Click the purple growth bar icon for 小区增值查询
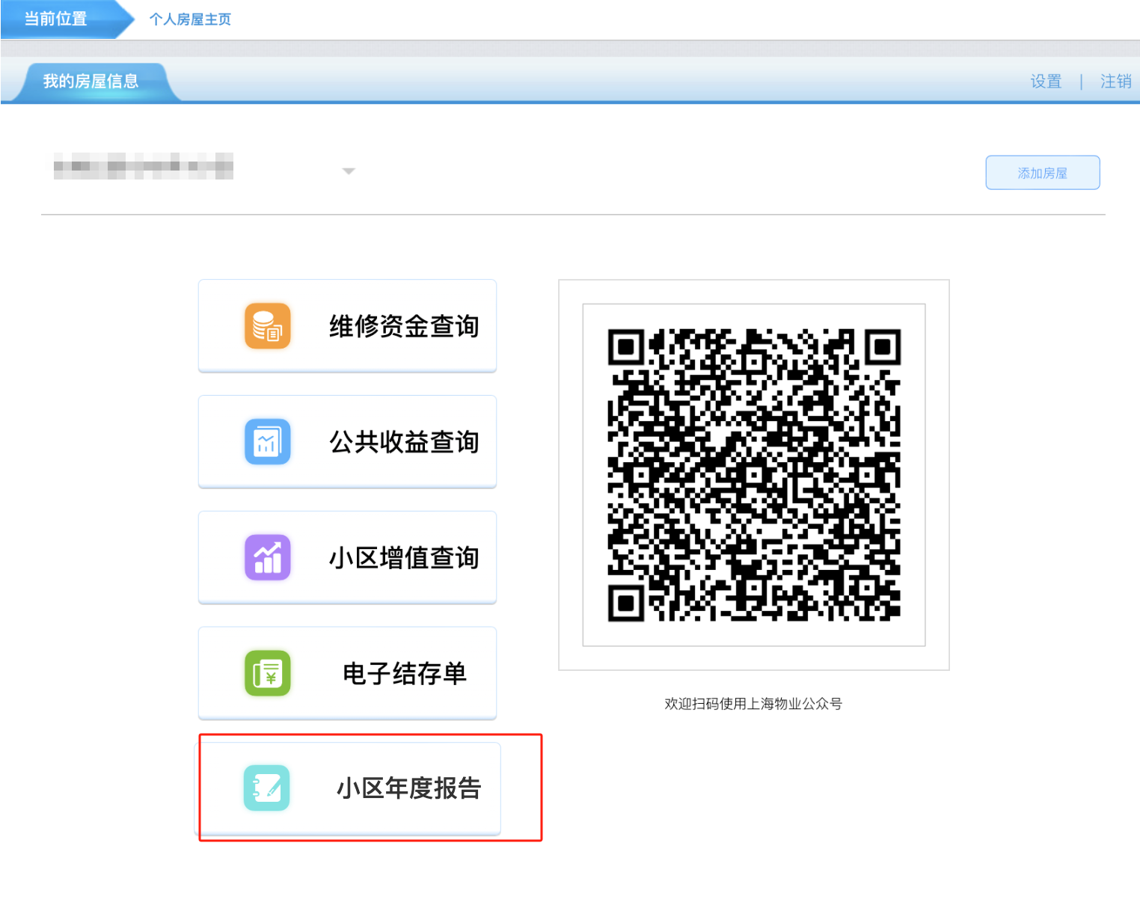Screen dimensions: 1140x902 tap(267, 557)
